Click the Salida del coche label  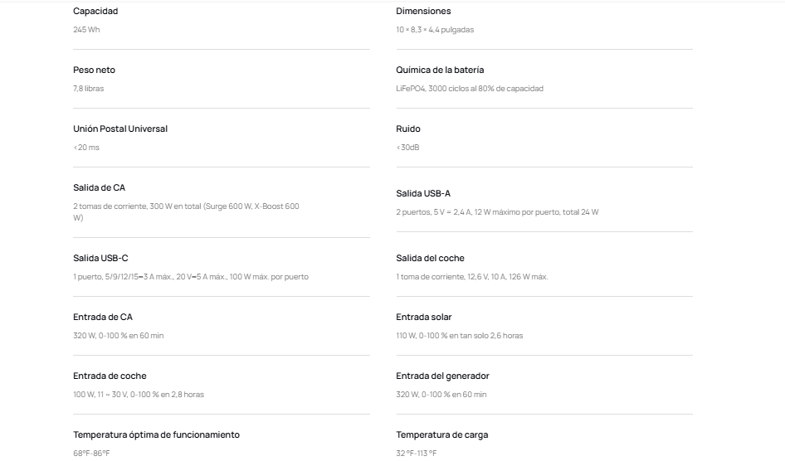point(430,259)
